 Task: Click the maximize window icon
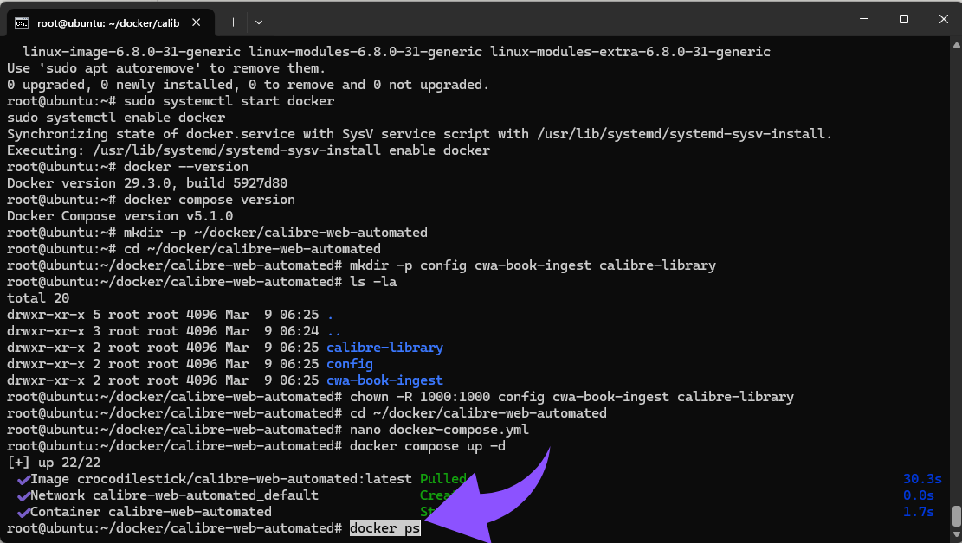(x=902, y=18)
